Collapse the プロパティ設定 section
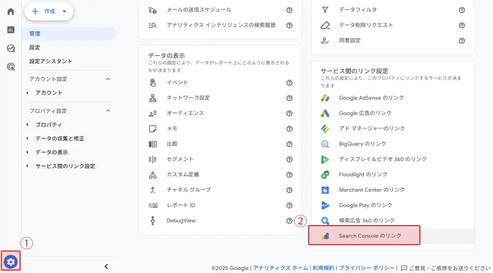493x273 pixels. pos(108,111)
